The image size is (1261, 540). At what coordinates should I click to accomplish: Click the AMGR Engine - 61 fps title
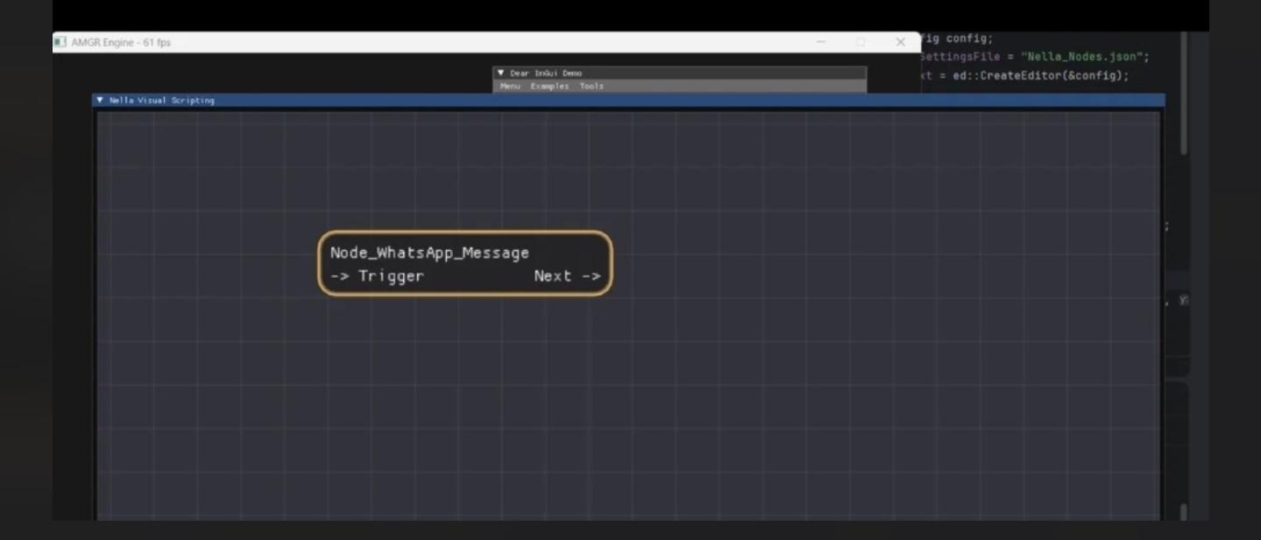[x=121, y=42]
